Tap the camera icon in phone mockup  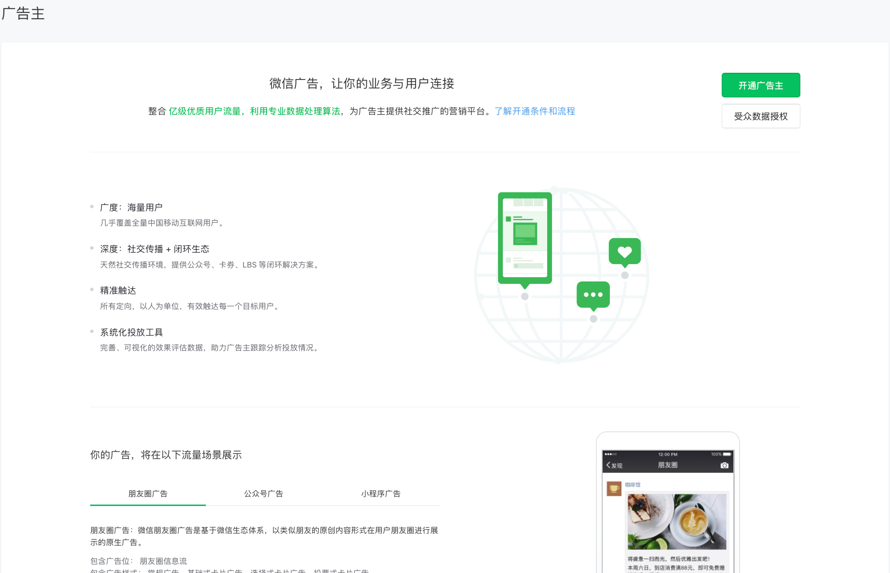point(724,465)
